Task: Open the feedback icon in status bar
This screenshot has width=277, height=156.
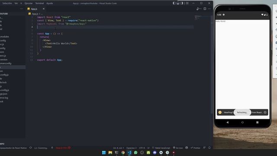Action: click(x=204, y=148)
